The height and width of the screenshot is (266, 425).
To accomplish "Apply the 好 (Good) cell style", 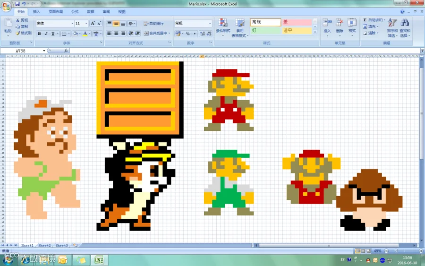I will point(265,30).
